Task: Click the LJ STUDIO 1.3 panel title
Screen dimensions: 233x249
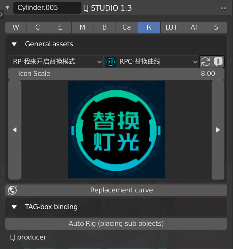Action: (108, 8)
